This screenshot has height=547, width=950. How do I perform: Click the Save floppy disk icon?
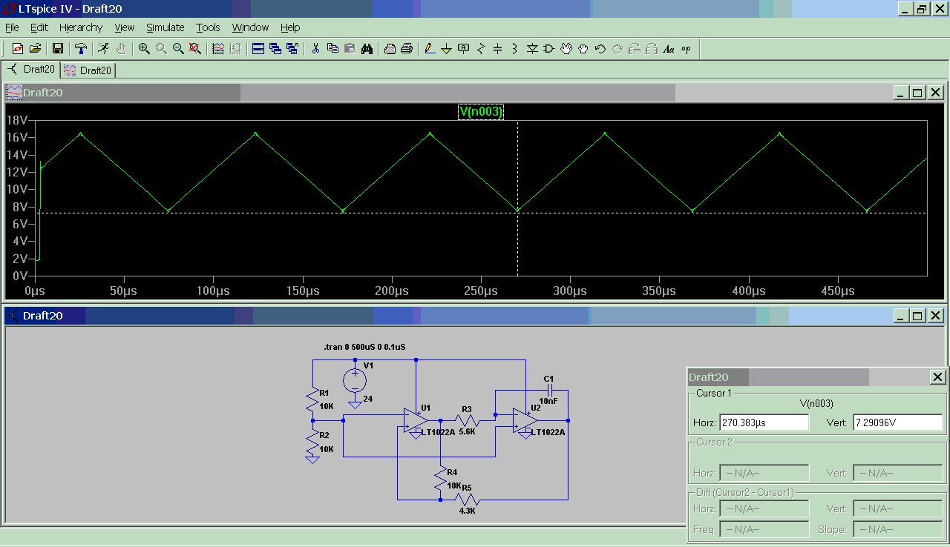point(57,49)
